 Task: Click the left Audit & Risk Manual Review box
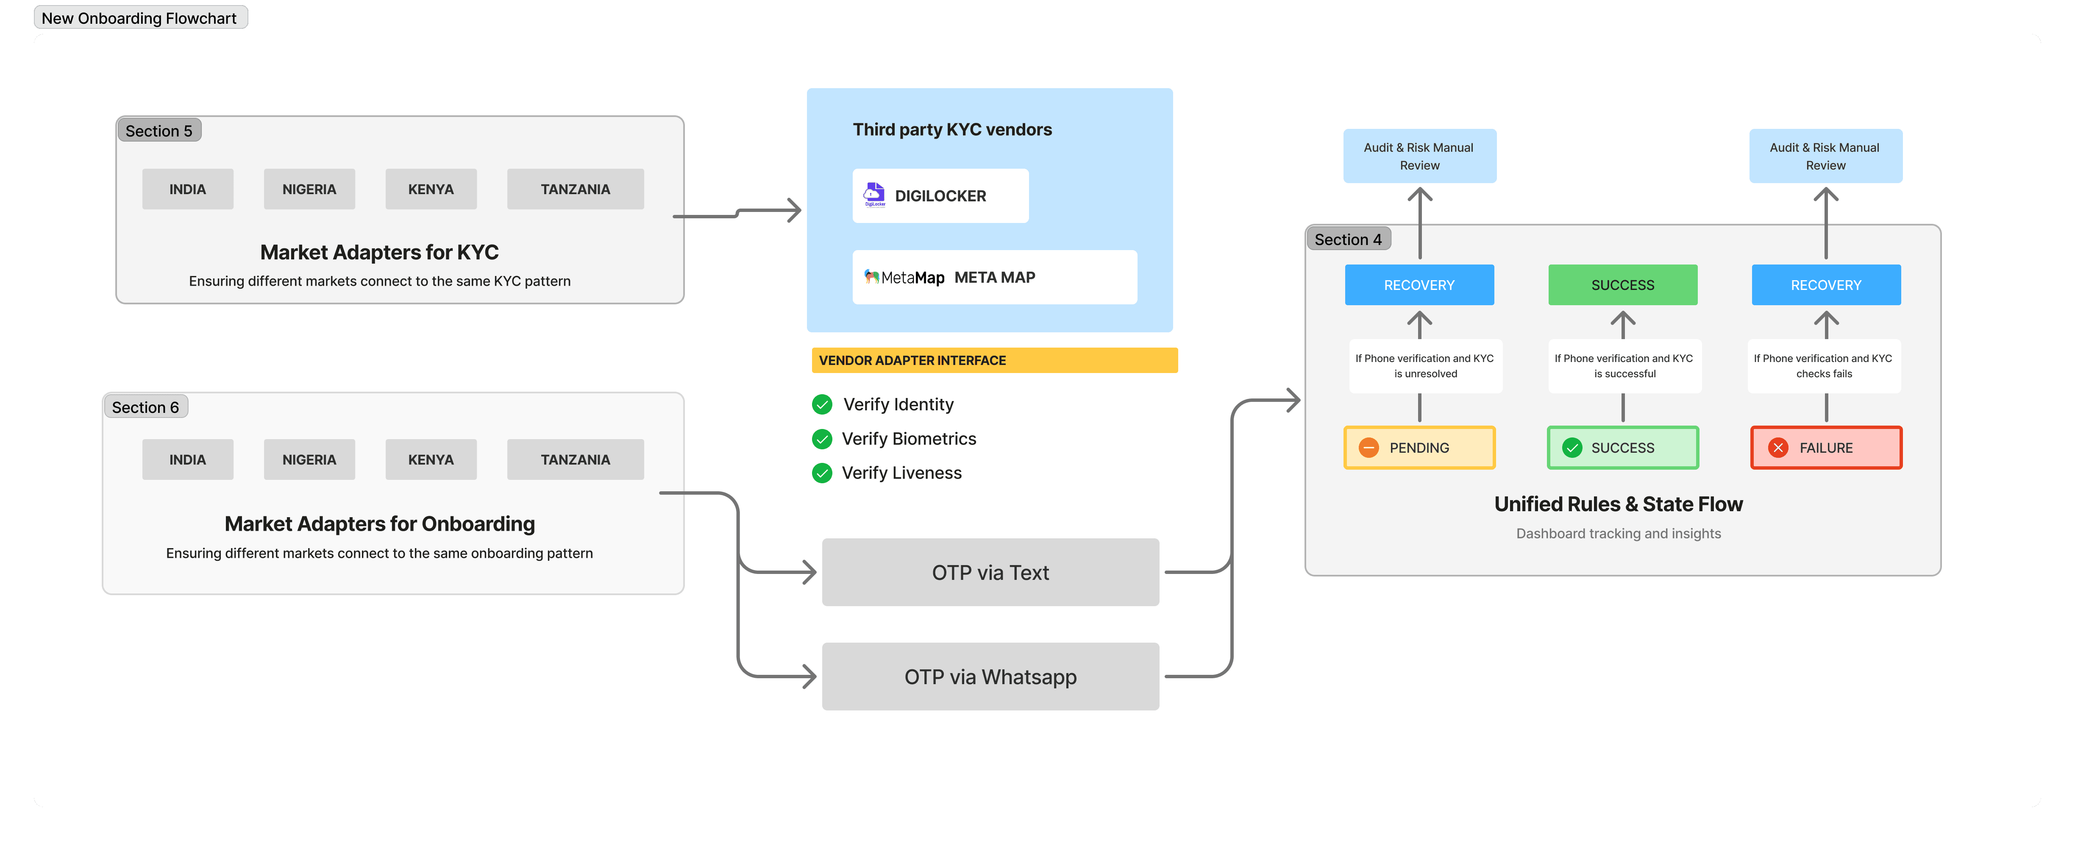click(1419, 156)
